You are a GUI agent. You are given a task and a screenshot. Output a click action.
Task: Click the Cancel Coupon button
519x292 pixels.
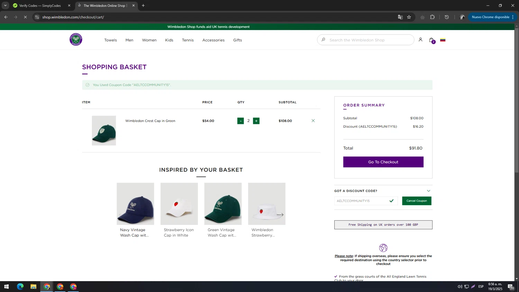click(x=417, y=201)
